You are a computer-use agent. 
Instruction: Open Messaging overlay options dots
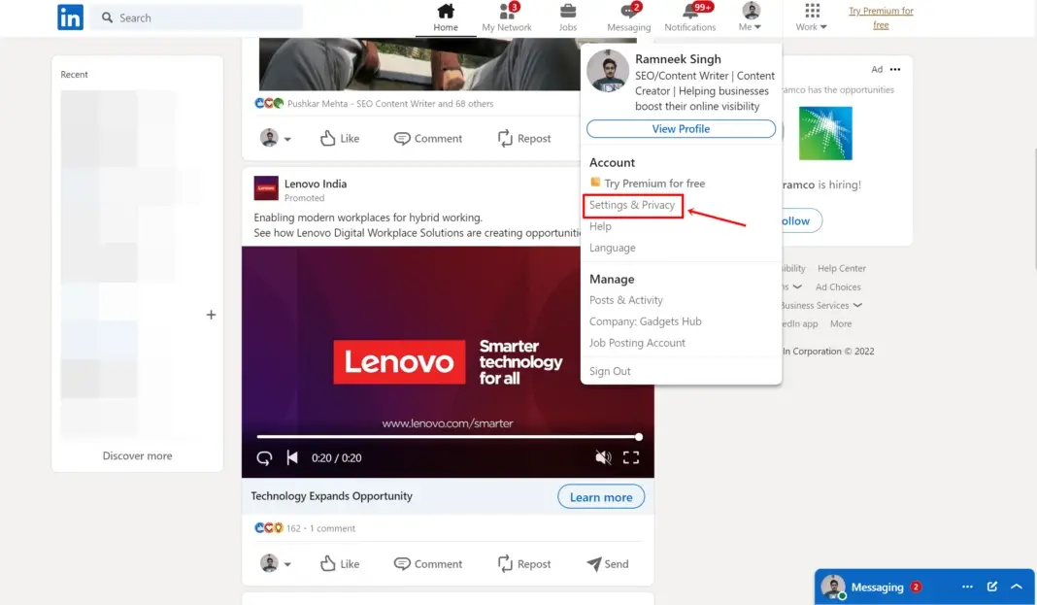pyautogui.click(x=967, y=587)
